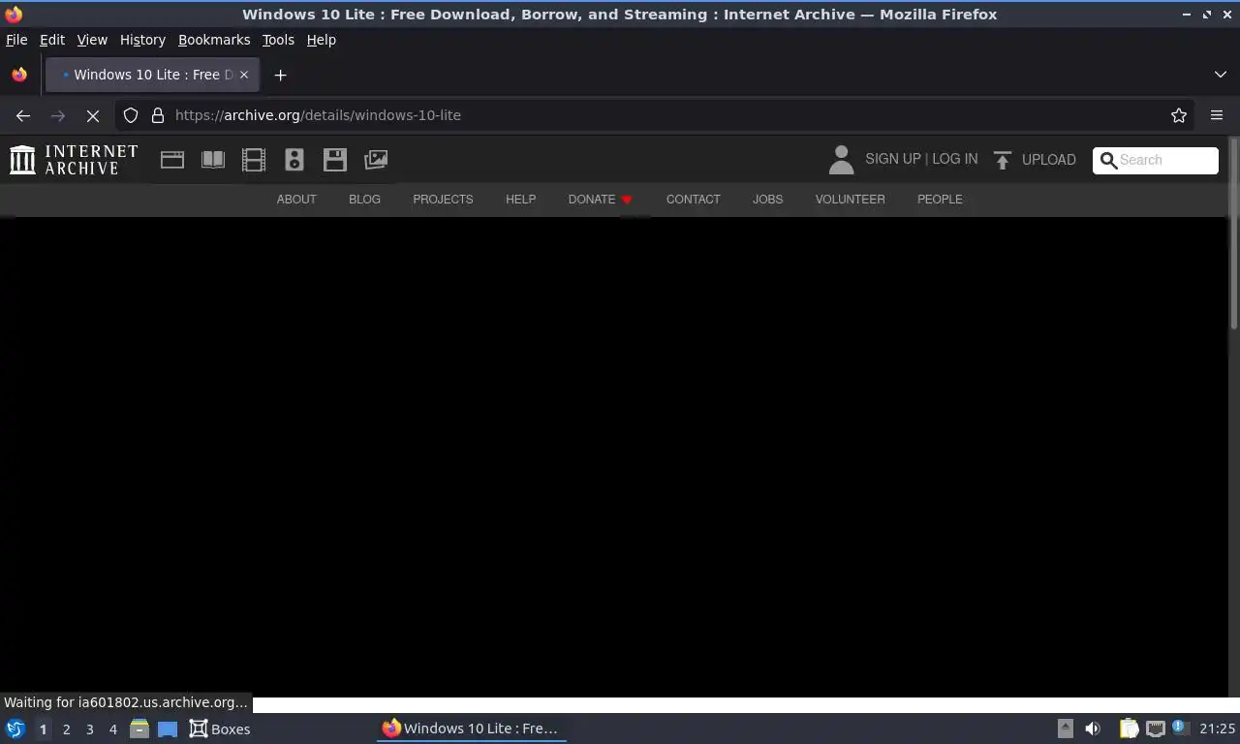Switch to workspace 2
The height and width of the screenshot is (744, 1240).
66,729
